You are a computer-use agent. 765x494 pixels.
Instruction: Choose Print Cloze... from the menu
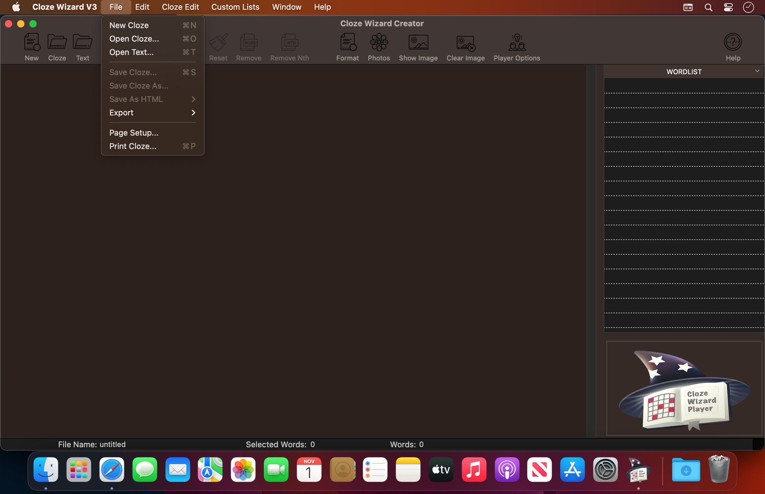(133, 146)
